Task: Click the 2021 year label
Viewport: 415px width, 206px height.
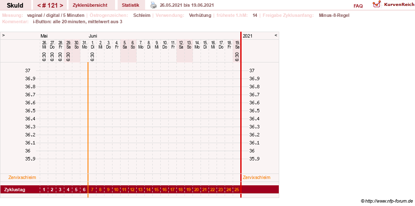Action: (x=247, y=36)
